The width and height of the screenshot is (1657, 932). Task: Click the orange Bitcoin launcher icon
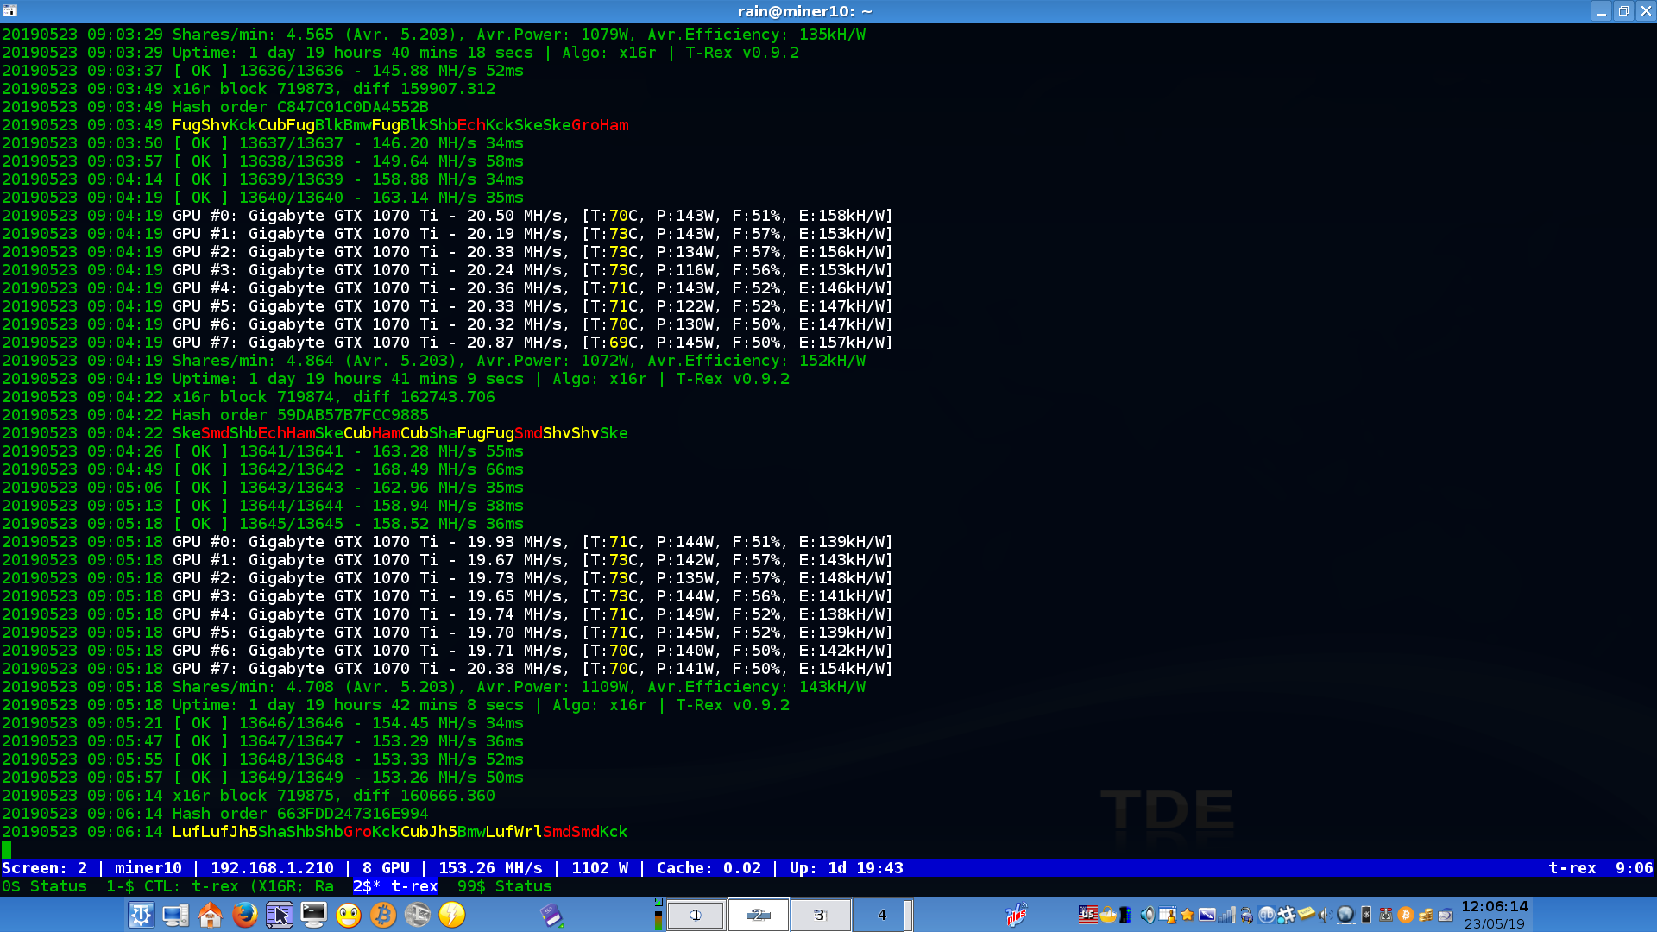(x=382, y=915)
